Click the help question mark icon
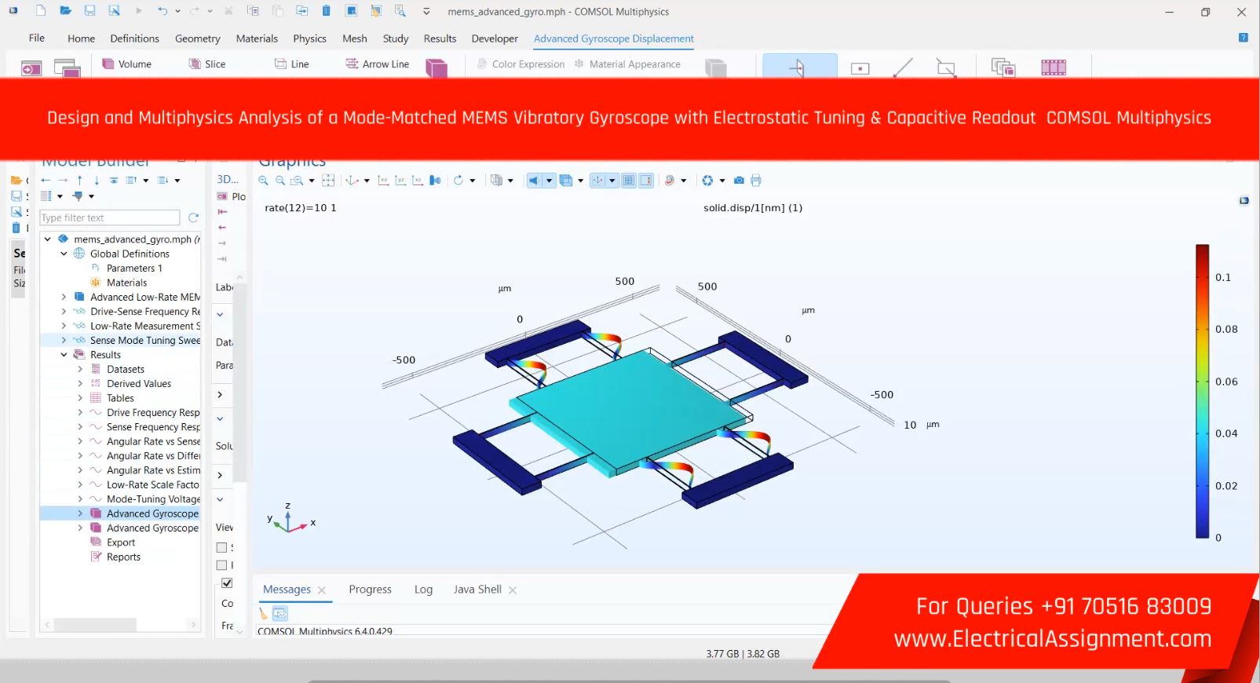1260x683 pixels. tap(1244, 38)
